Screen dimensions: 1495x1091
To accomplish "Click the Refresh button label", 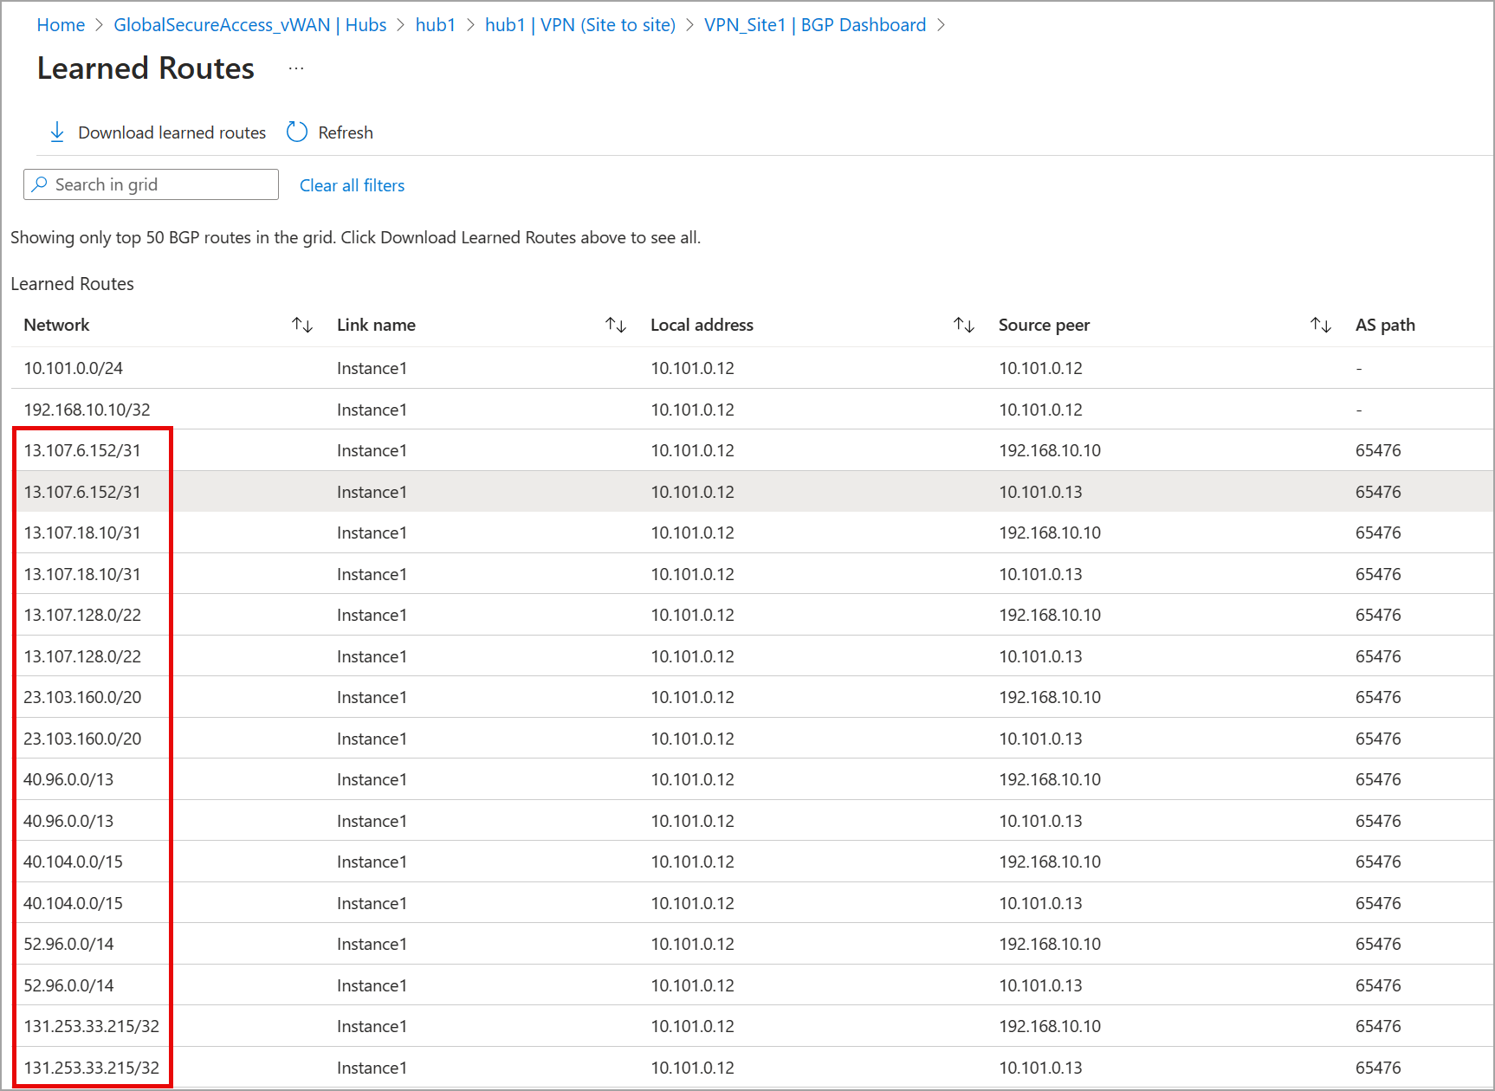I will (346, 132).
